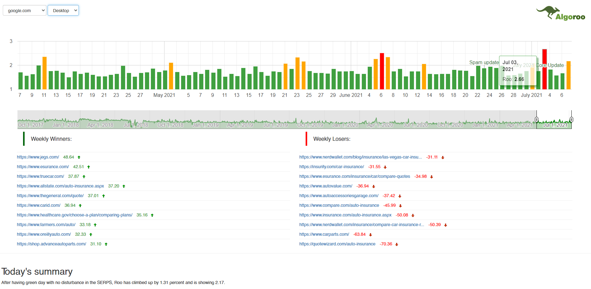Screen dimensions: 591x289
Task: Open the farmers.com auto link
Action: coord(46,225)
